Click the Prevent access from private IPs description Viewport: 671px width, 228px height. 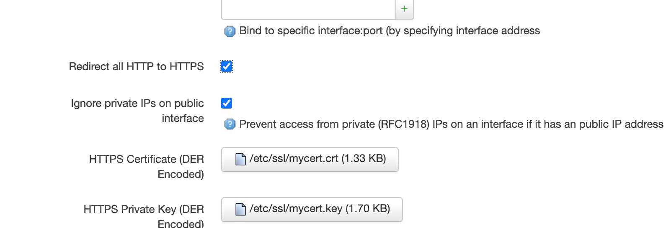pos(451,124)
